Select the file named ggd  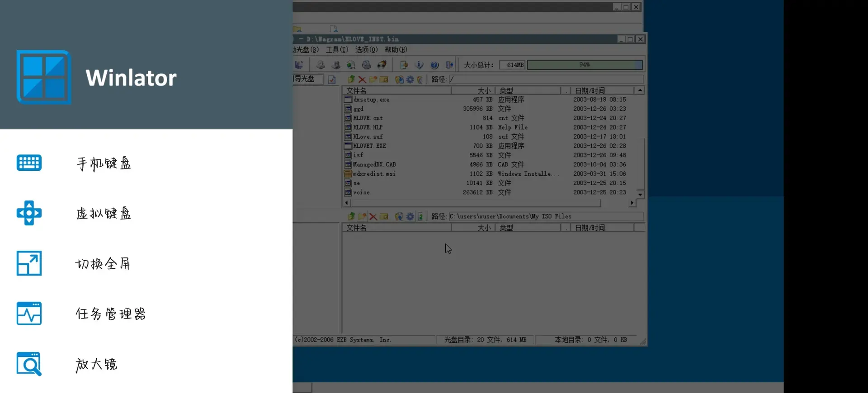pyautogui.click(x=358, y=109)
